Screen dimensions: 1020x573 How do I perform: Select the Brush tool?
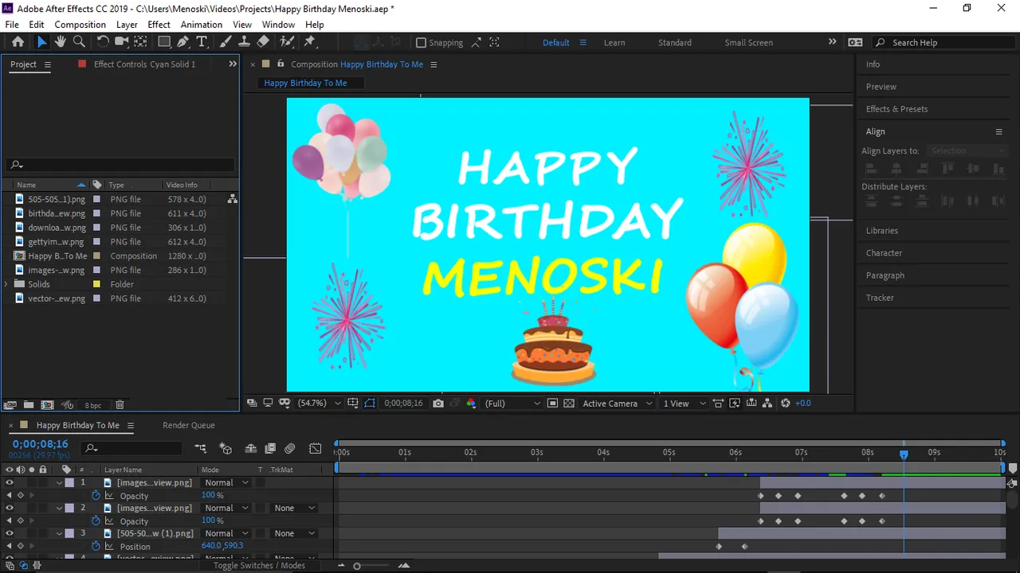(226, 42)
